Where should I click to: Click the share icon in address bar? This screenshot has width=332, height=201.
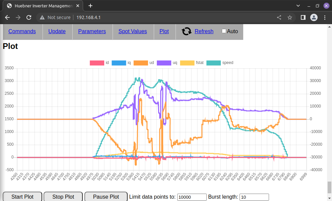coord(279,17)
